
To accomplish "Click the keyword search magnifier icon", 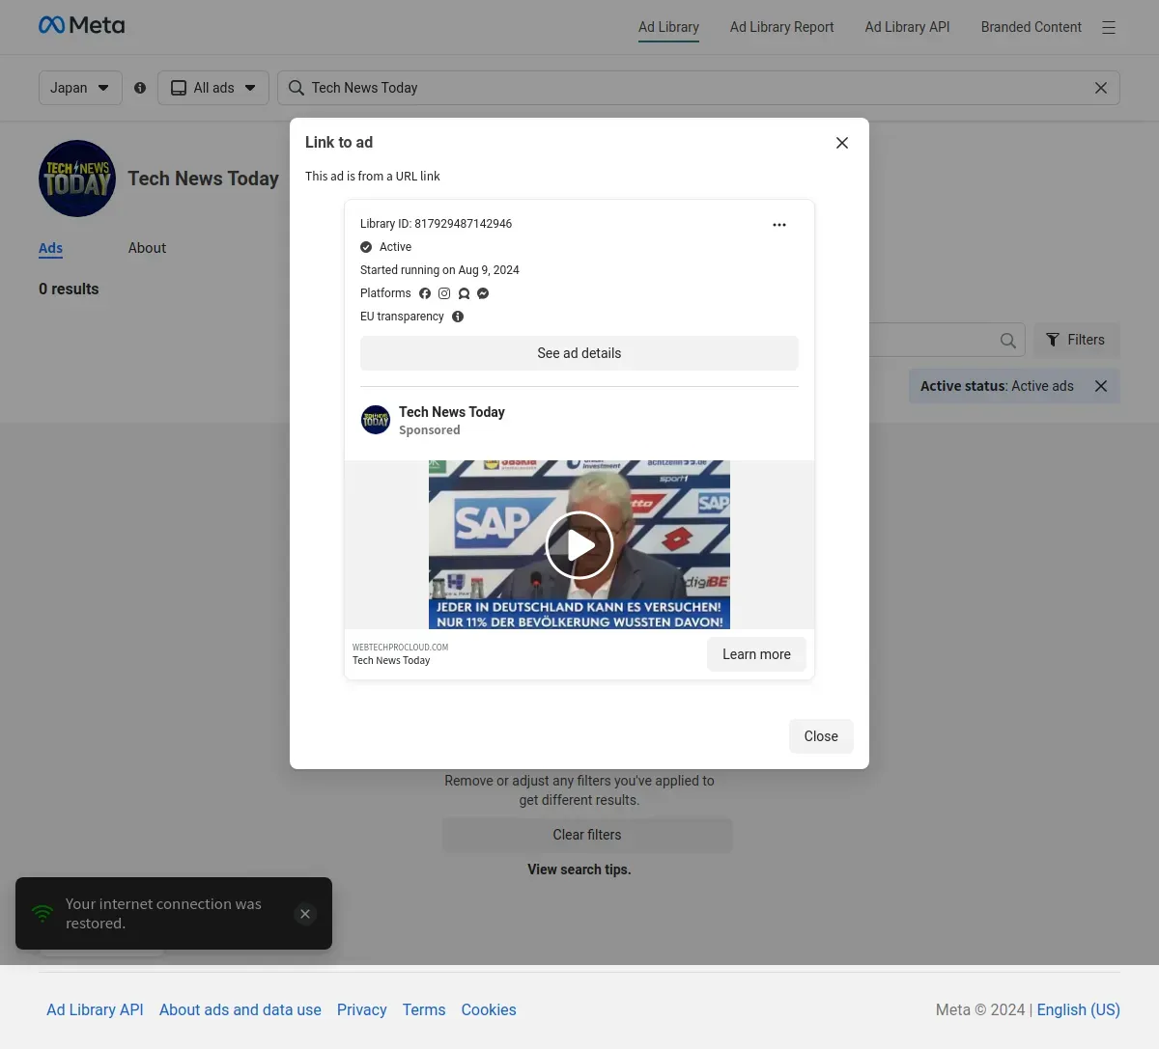I will [x=1007, y=341].
